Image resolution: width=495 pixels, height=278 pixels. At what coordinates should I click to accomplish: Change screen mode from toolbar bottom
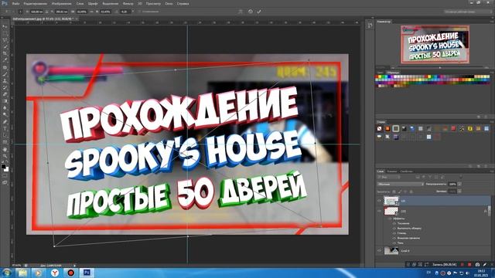coord(5,182)
